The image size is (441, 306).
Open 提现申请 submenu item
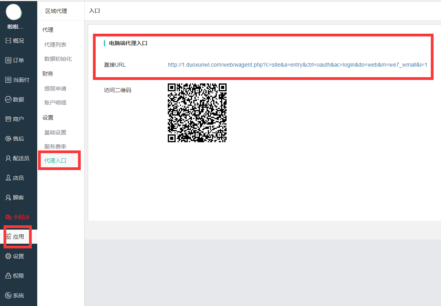[x=55, y=89]
